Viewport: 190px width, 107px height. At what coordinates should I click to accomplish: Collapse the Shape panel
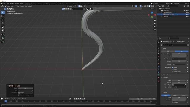pos(164,48)
